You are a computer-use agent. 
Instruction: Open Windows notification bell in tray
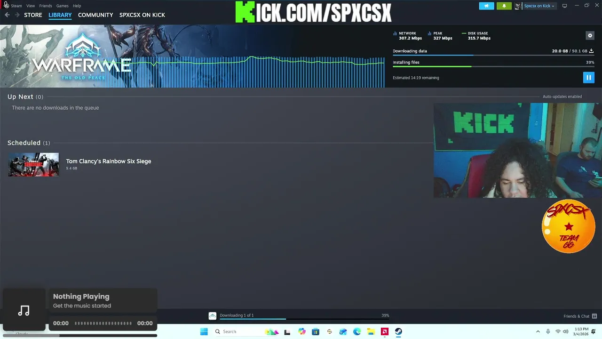(594, 331)
